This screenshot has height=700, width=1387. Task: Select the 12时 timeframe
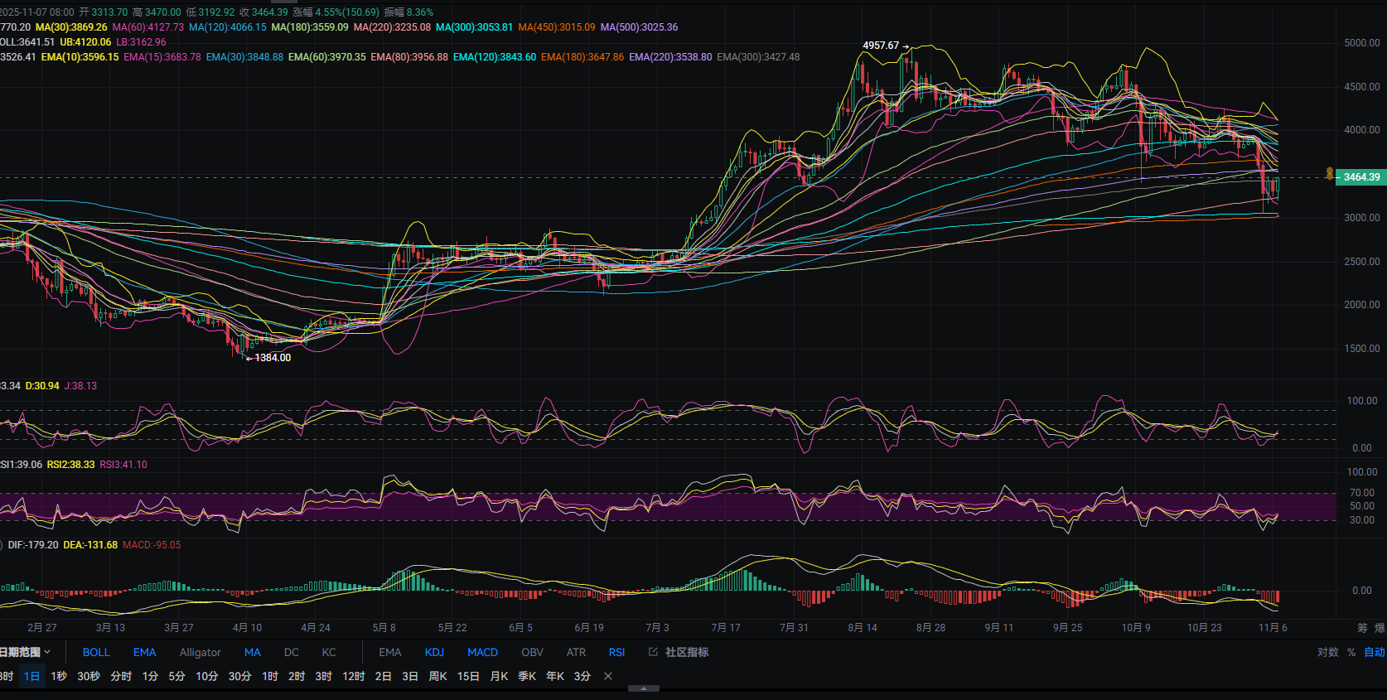[x=354, y=676]
